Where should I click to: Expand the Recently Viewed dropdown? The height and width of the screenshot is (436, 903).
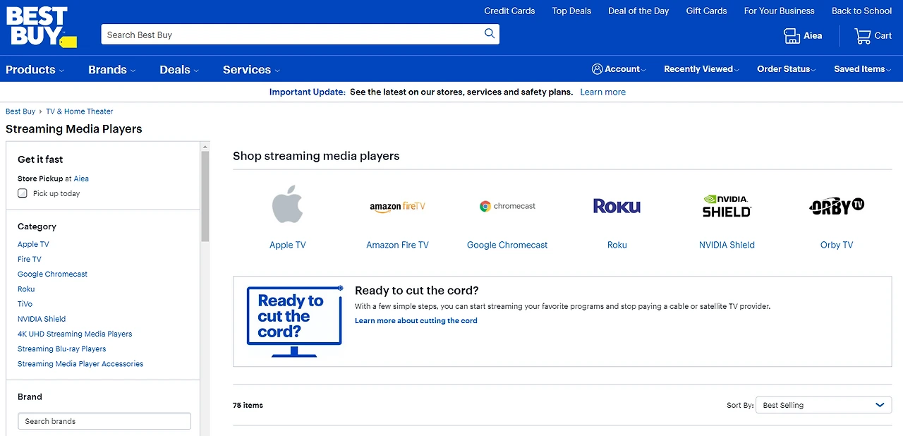(x=701, y=69)
